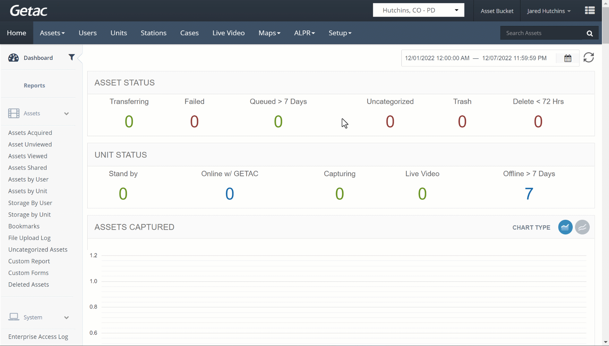609x346 pixels.
Task: Click the search magnifier icon
Action: point(589,33)
